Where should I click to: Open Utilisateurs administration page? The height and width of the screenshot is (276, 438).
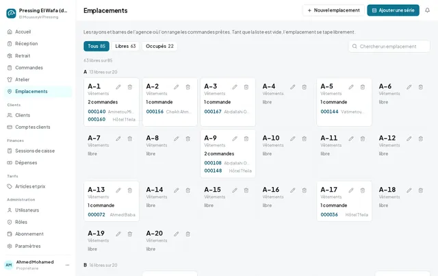point(38,210)
